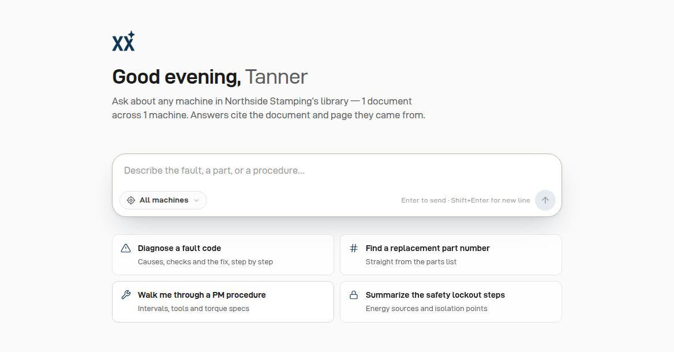
Task: Click the wrench icon
Action: pos(126,295)
